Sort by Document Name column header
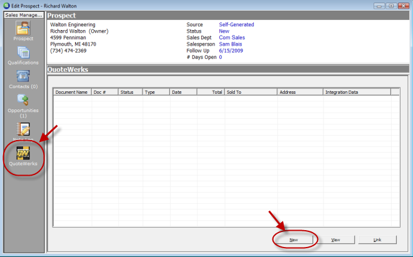 (x=72, y=92)
